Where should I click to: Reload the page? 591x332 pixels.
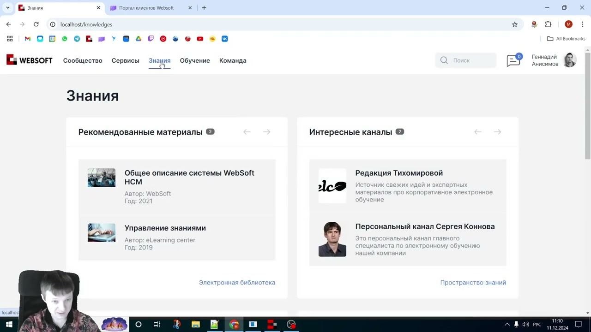[36, 24]
